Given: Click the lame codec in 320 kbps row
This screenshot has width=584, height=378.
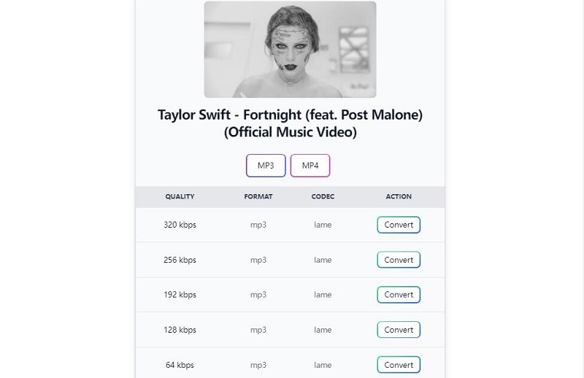Looking at the screenshot, I should pos(323,225).
